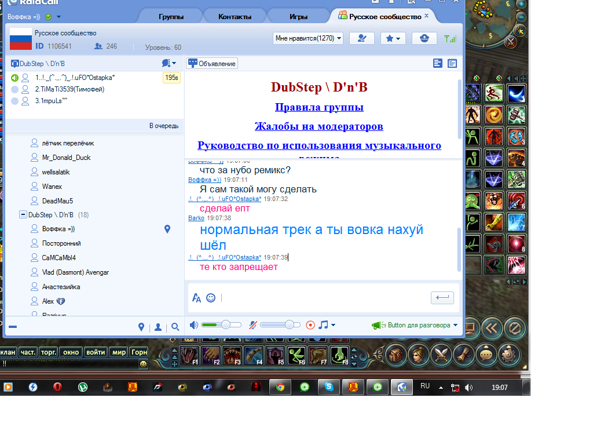Click the minus icon in user list footer

(x=13, y=327)
